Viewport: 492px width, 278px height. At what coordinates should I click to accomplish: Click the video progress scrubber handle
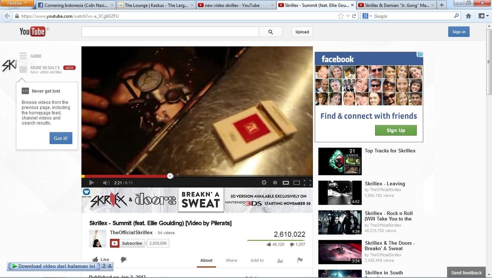tap(170, 176)
